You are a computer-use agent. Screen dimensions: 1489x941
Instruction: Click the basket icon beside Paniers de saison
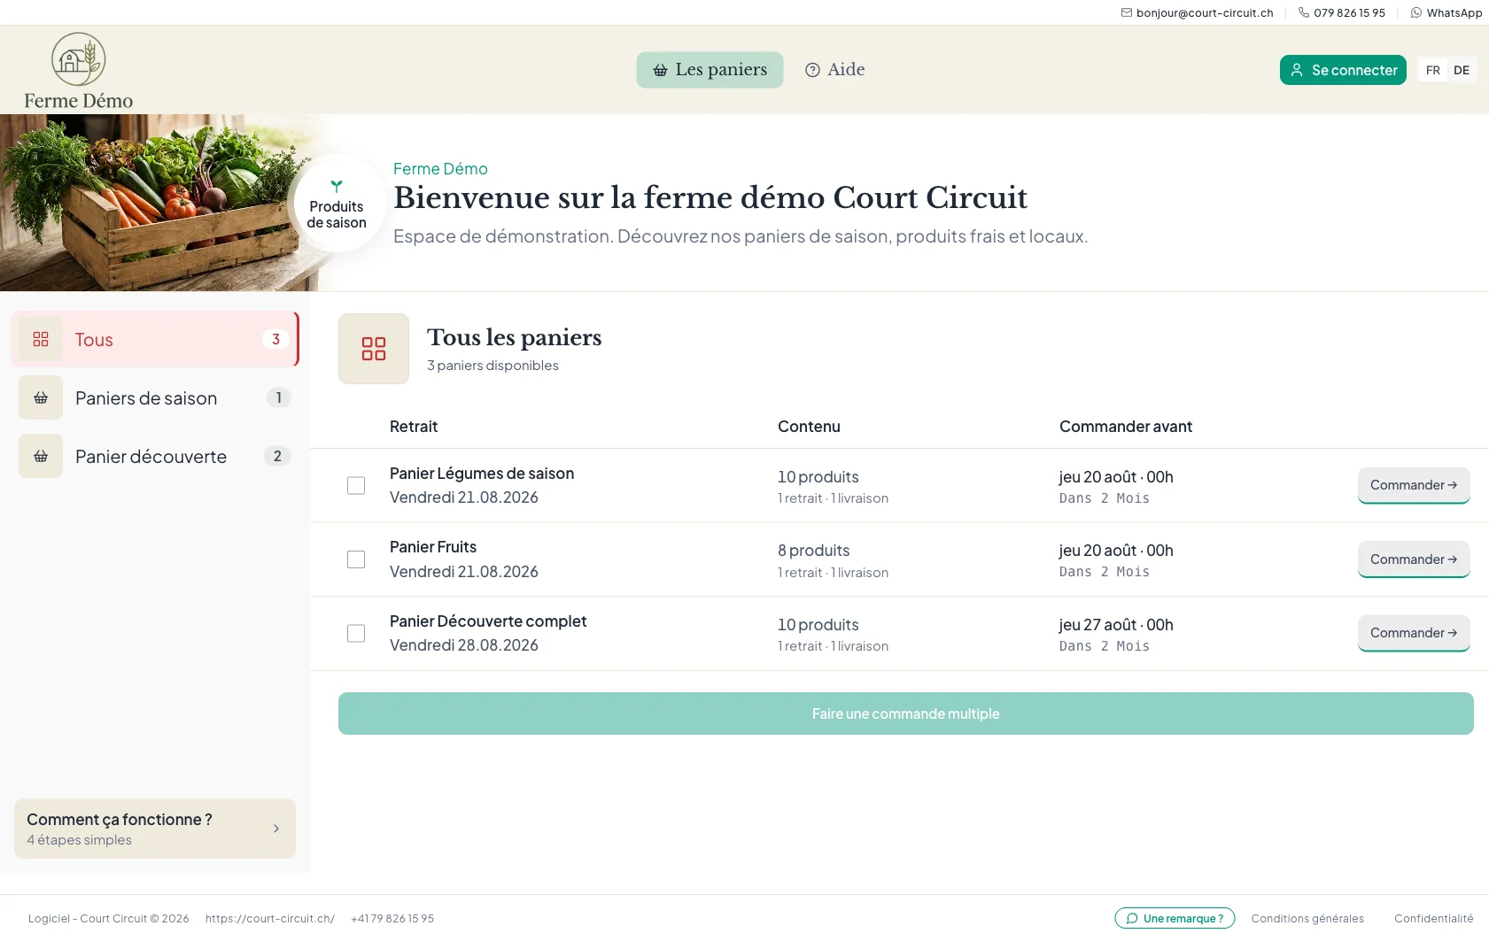click(41, 397)
